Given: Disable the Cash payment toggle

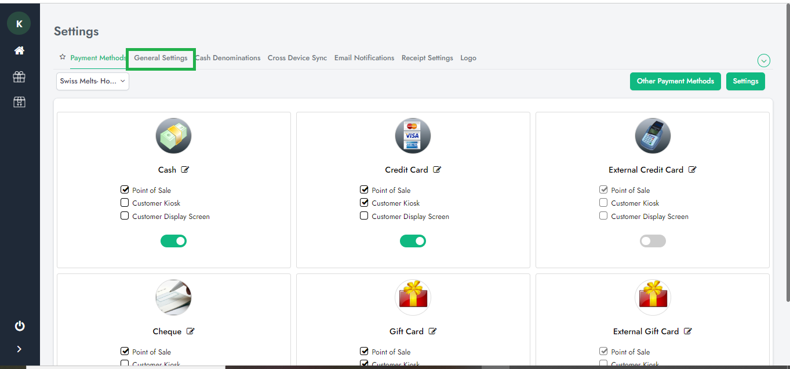Looking at the screenshot, I should (x=173, y=241).
